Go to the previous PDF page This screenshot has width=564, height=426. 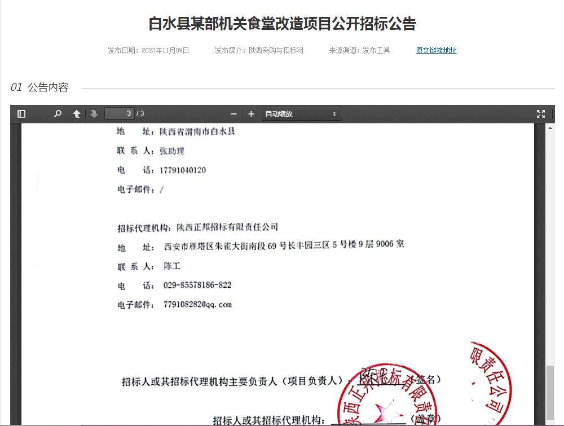click(77, 114)
